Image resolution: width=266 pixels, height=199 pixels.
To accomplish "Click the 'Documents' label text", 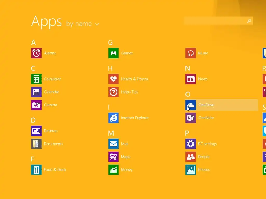I will tap(54, 144).
